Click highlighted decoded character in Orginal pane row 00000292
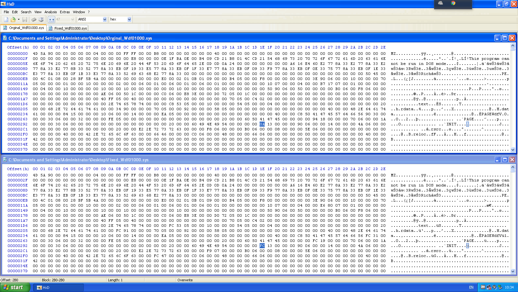518x292 pixels. click(x=468, y=124)
